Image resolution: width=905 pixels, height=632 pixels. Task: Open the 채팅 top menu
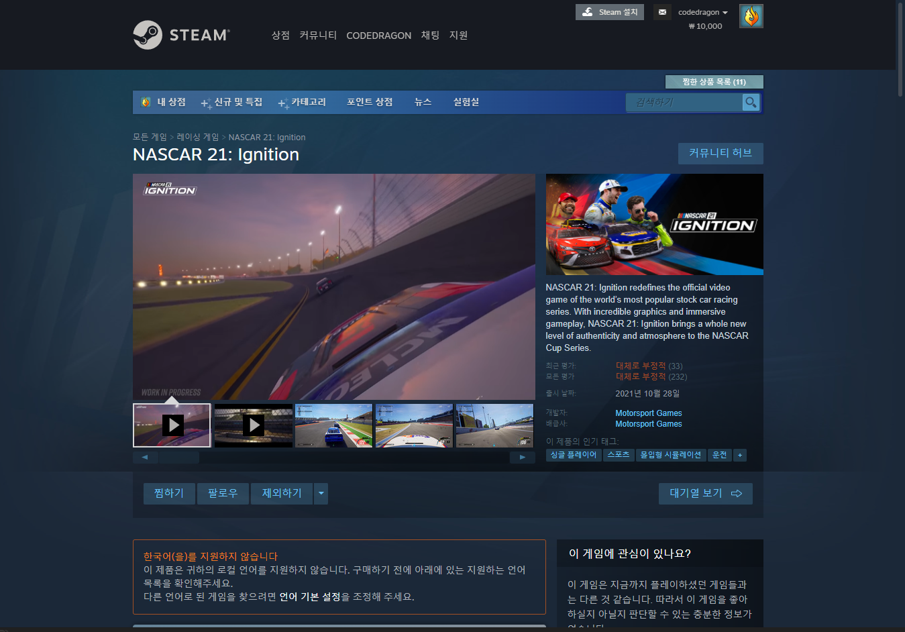click(x=430, y=35)
